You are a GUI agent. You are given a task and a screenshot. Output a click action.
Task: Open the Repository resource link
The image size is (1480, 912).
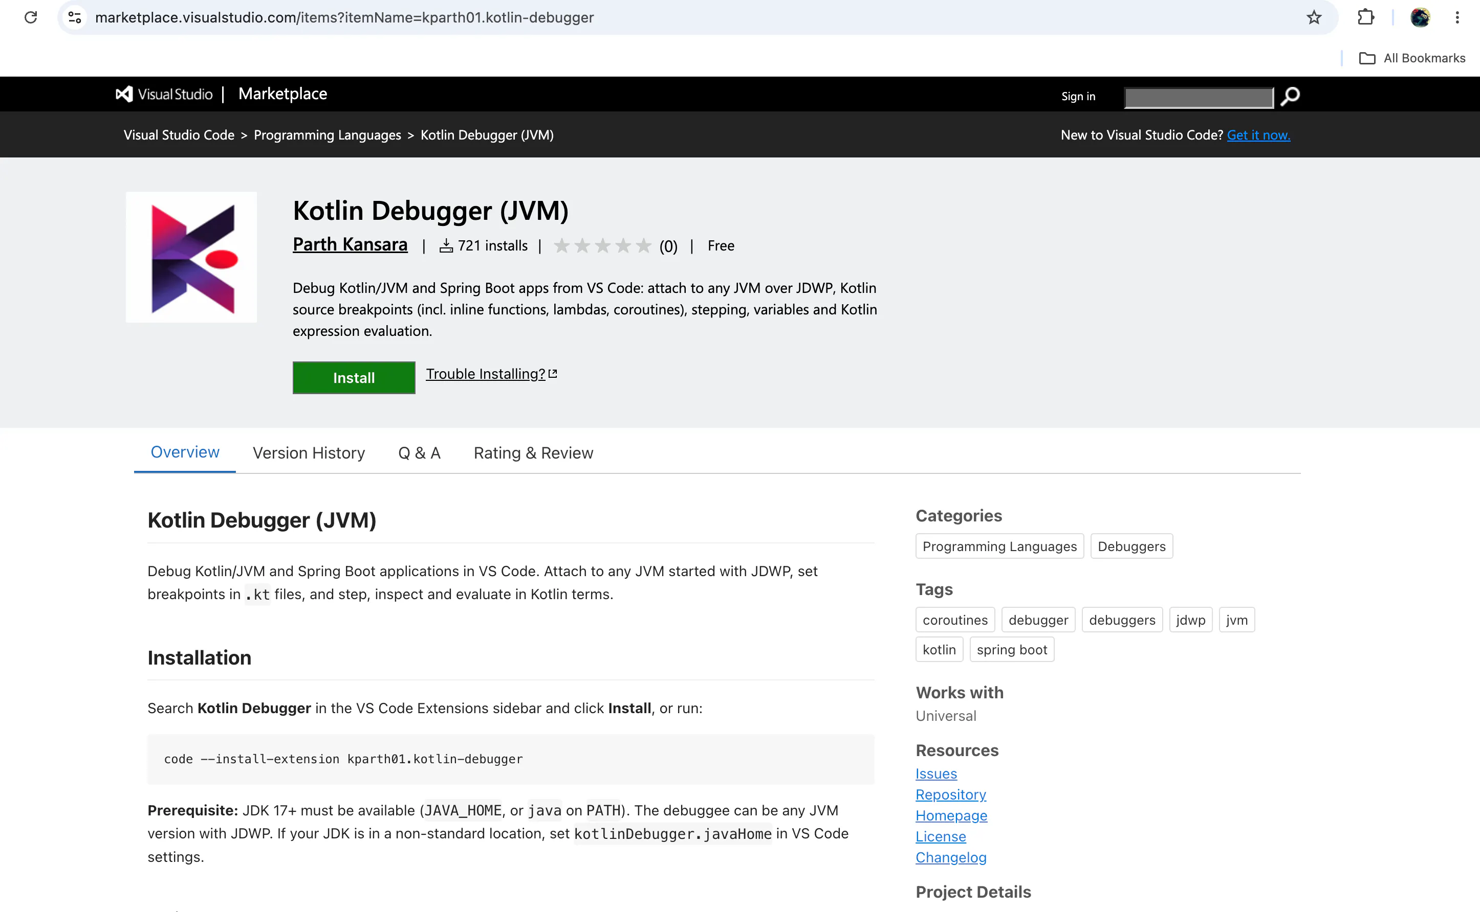tap(950, 795)
